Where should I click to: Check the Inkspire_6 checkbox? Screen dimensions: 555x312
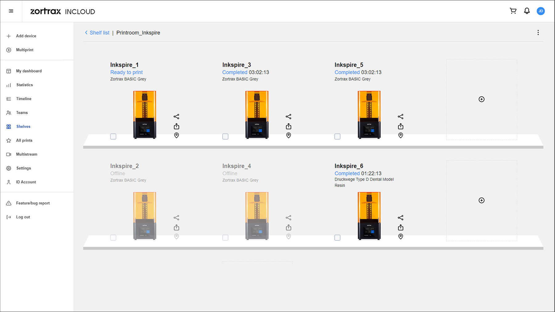(337, 238)
